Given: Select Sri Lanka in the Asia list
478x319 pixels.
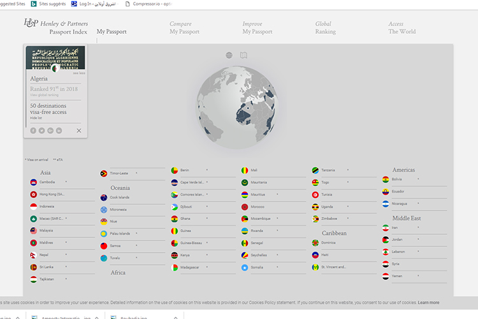Looking at the screenshot, I should tap(47, 267).
